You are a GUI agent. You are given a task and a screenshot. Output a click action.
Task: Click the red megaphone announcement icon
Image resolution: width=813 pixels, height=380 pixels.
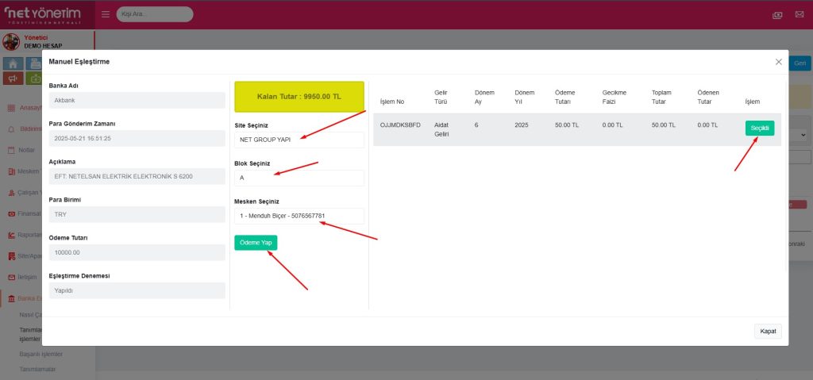point(12,78)
